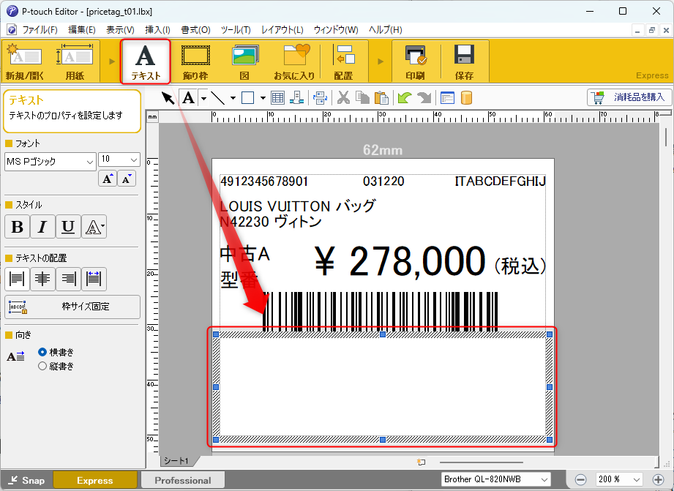Open the 編集(E) menu
The image size is (674, 491).
(x=82, y=30)
